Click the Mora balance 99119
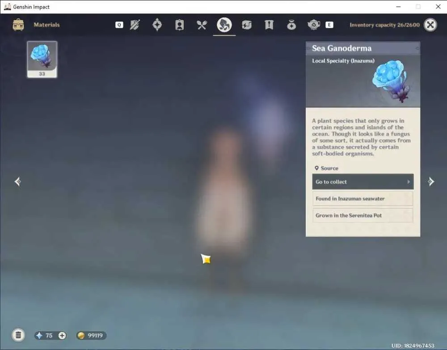Viewport: 447px width, 350px height. click(95, 335)
